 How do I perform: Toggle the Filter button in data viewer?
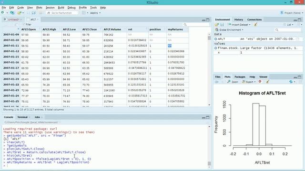coord(27,24)
